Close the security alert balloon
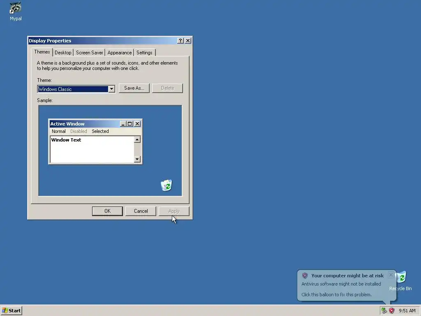Image resolution: width=421 pixels, height=316 pixels. point(391,275)
